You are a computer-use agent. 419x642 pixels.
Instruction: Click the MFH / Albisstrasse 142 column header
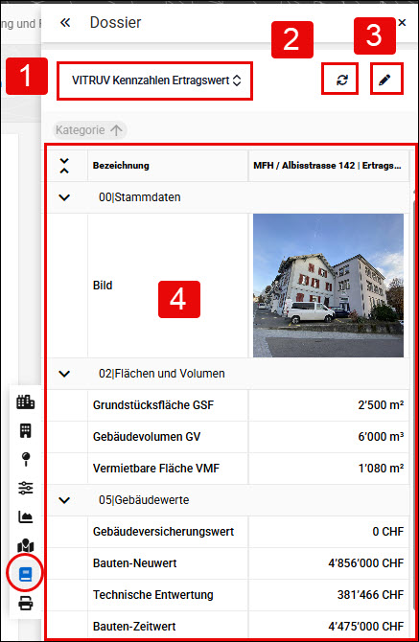[327, 166]
